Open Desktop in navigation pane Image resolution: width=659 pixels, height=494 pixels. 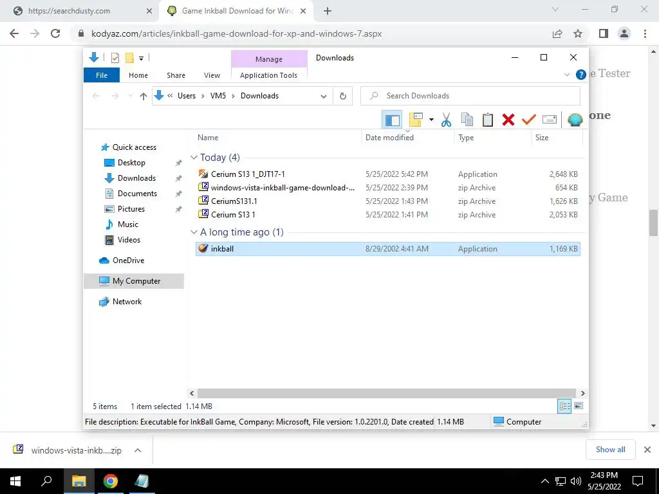click(x=131, y=163)
